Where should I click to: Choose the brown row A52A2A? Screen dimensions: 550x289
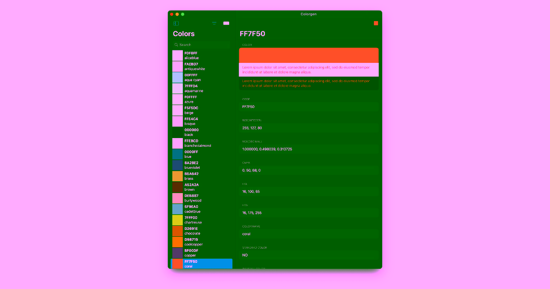tap(202, 187)
